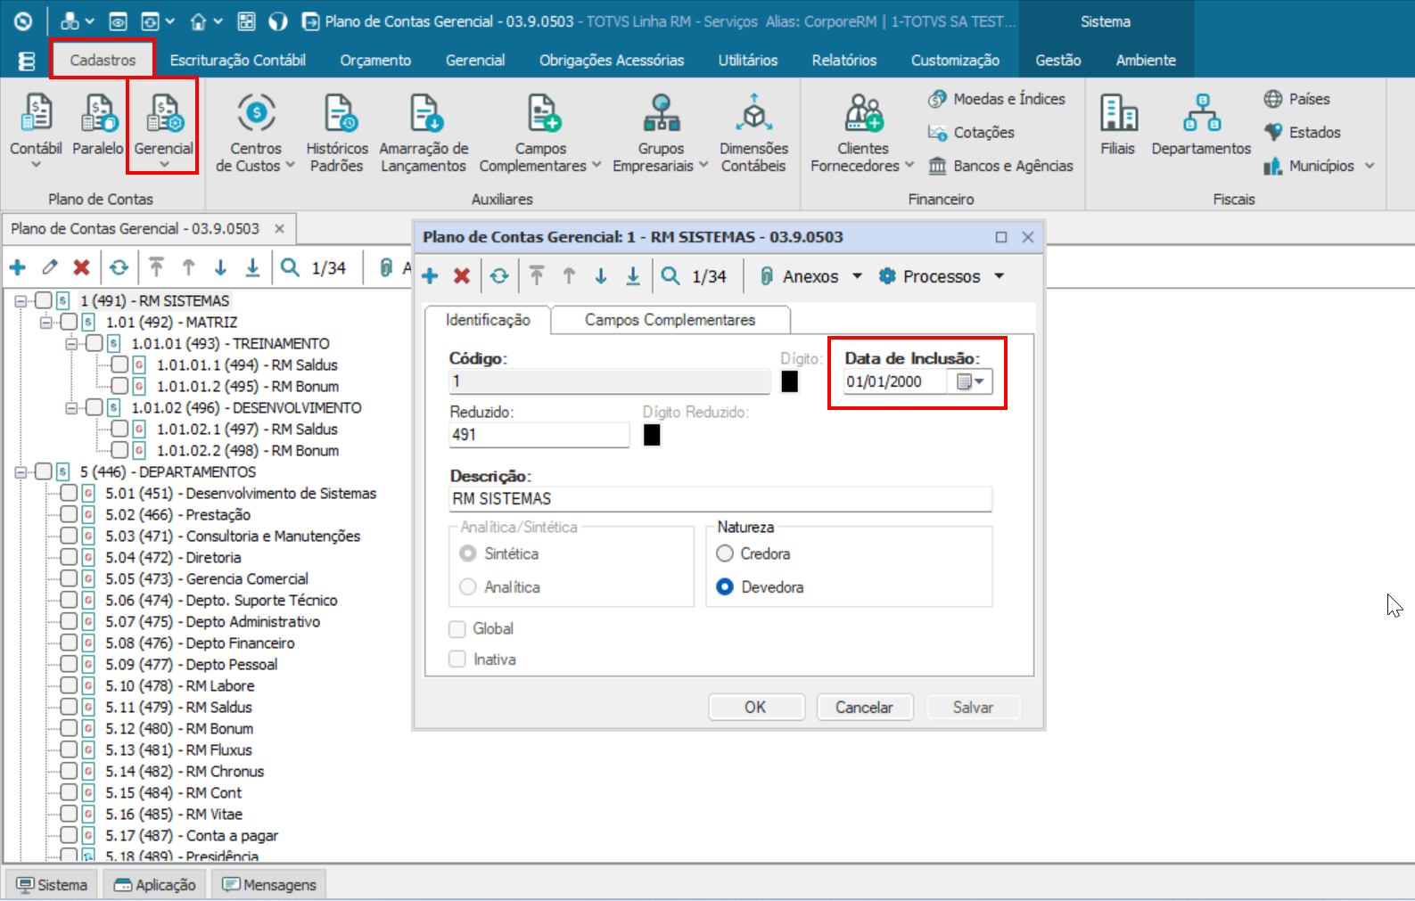The height and width of the screenshot is (901, 1415).
Task: Open the Data de Inclusão calendar dropdown
Action: 971,381
